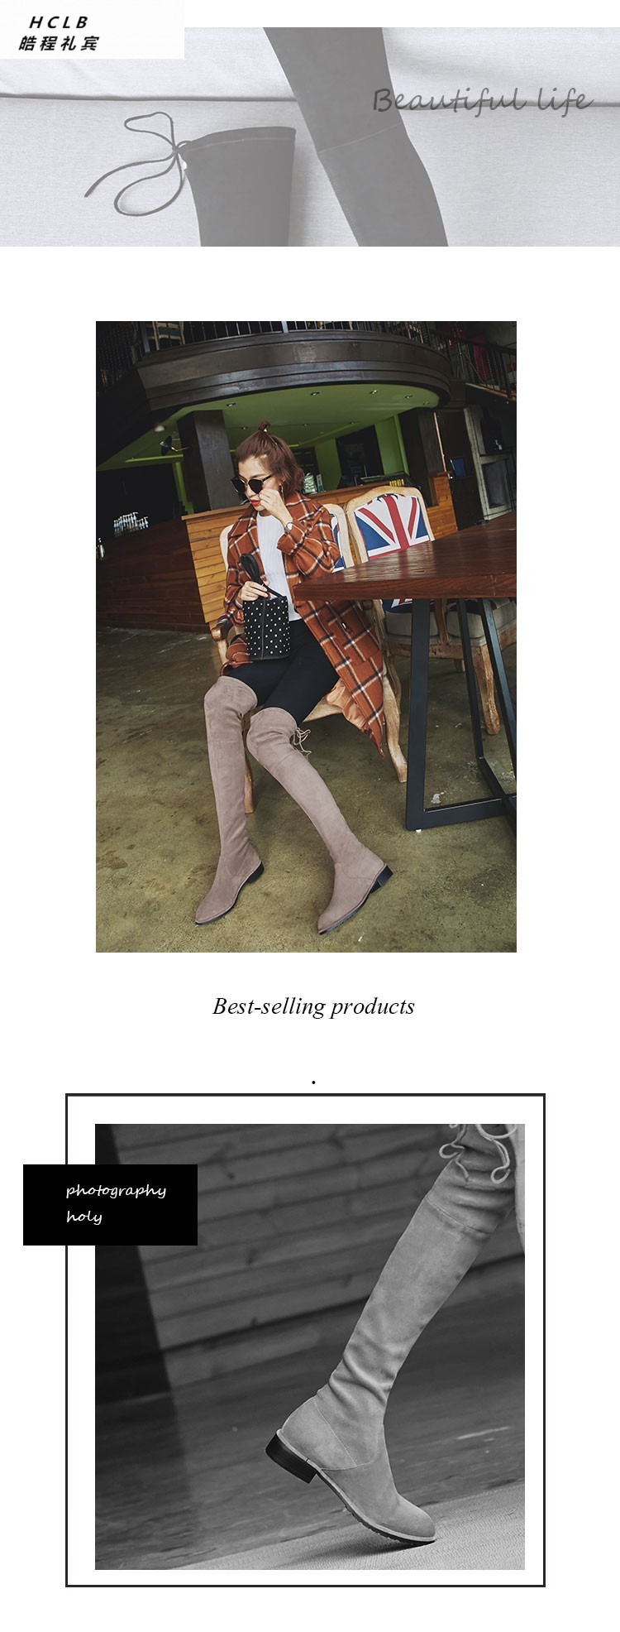Viewport: 620px width, 1632px height.
Task: Click the studded black handbag
Action: click(265, 619)
